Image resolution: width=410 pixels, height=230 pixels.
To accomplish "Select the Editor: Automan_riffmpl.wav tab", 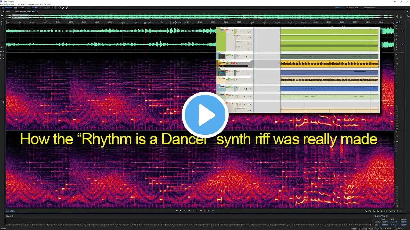I will [x=25, y=12].
